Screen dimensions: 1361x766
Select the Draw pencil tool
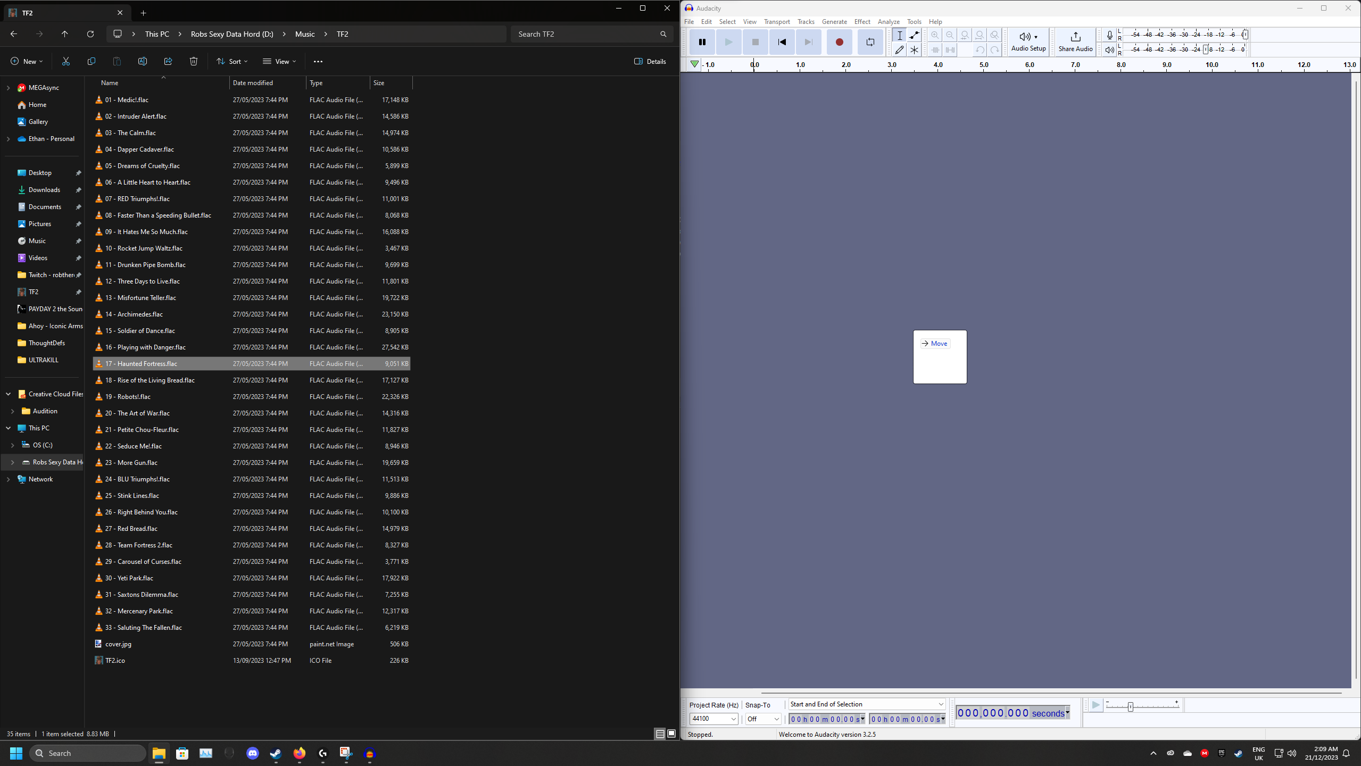pyautogui.click(x=899, y=50)
